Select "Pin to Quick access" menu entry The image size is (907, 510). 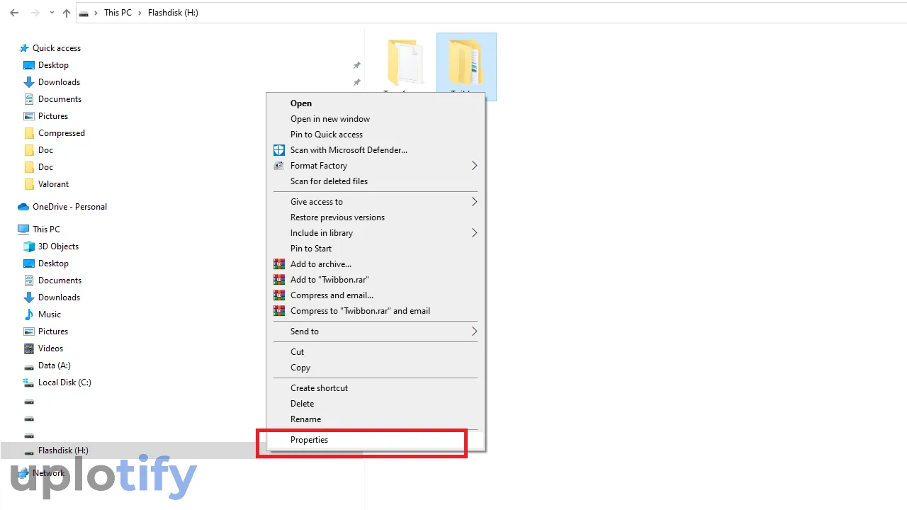pos(327,135)
